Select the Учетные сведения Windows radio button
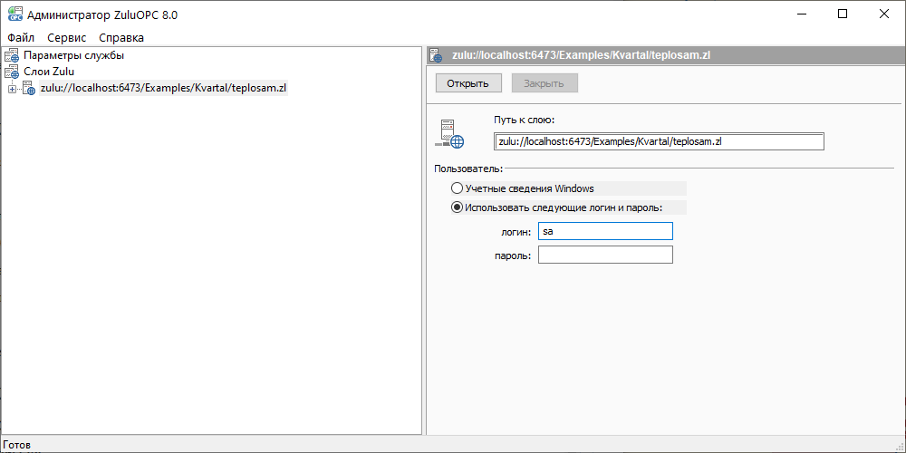The width and height of the screenshot is (906, 453). point(457,188)
